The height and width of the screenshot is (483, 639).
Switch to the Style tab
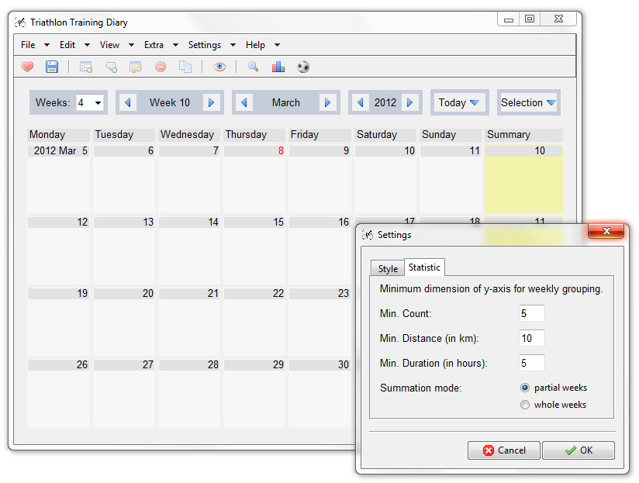tap(388, 268)
